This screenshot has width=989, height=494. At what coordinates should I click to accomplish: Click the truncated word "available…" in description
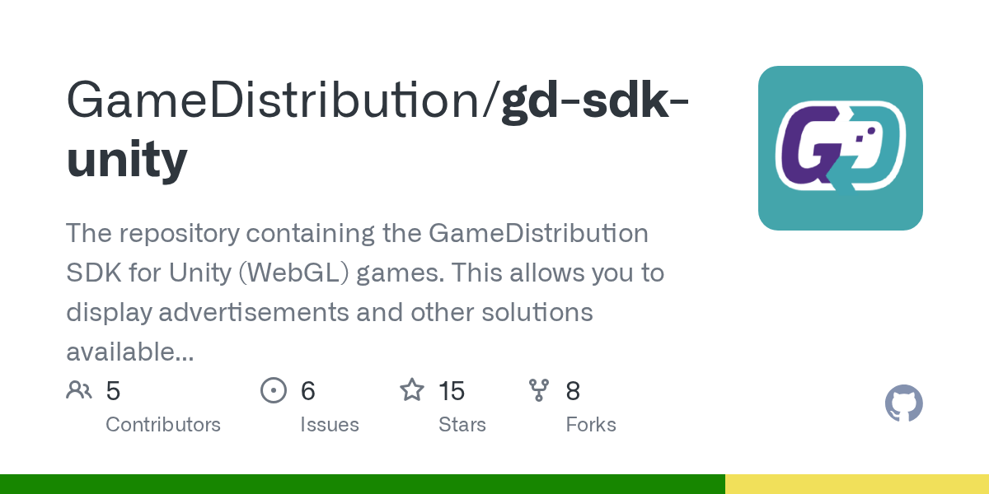pos(130,352)
